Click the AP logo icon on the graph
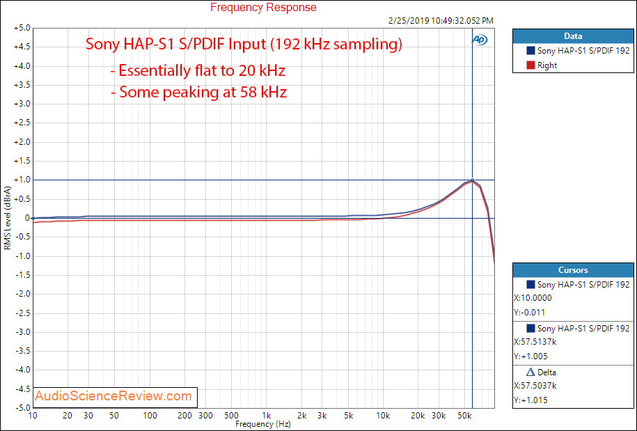The height and width of the screenshot is (431, 637). tap(480, 40)
